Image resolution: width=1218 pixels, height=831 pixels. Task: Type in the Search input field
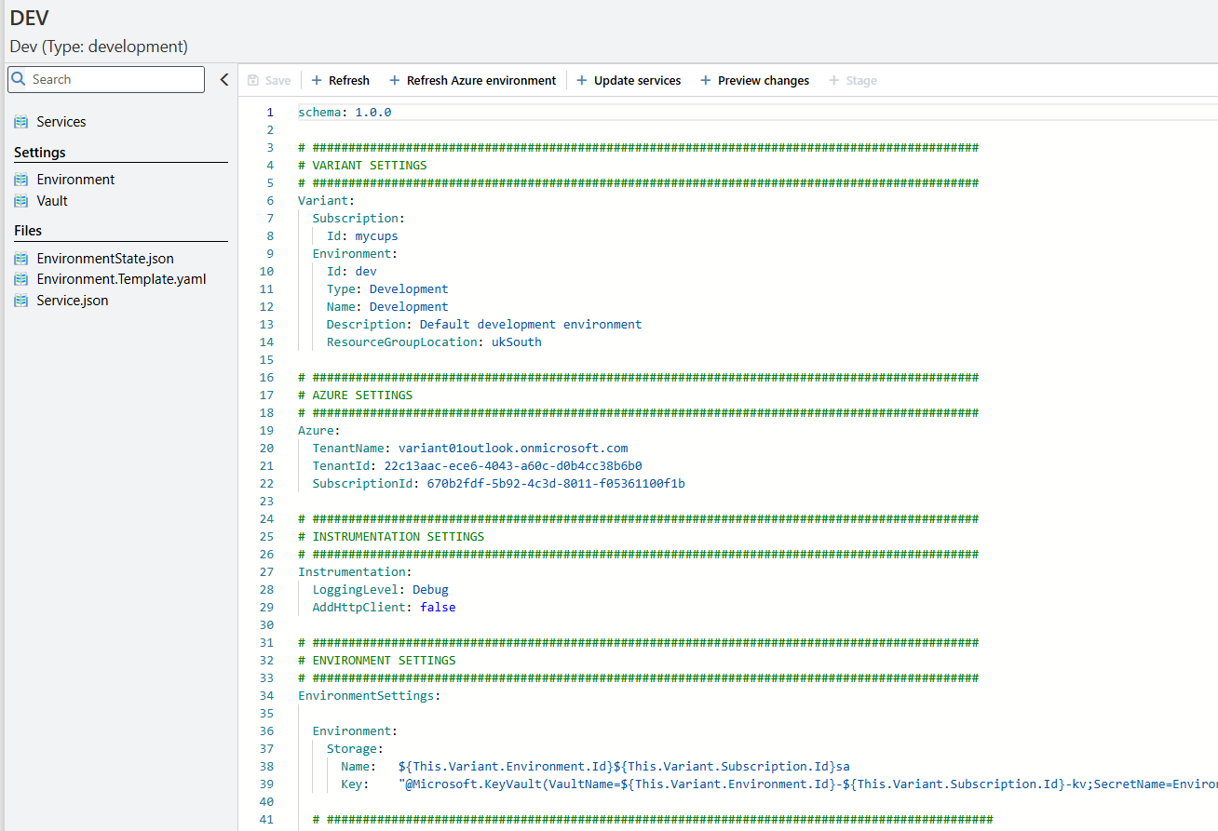112,79
